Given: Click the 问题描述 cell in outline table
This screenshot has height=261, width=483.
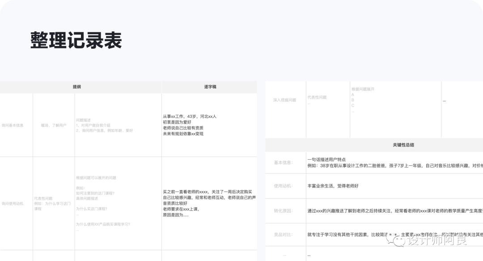Looking at the screenshot, I should coord(104,125).
